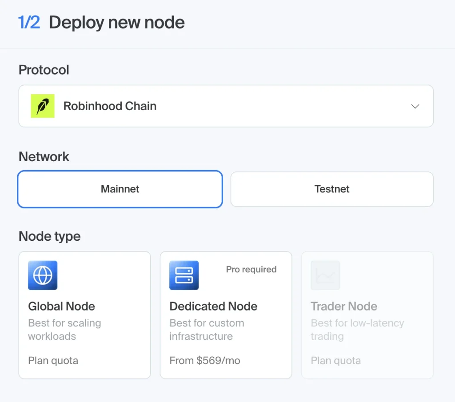This screenshot has height=402, width=455.
Task: Click Plan quota under Trader Node
Action: 336,361
